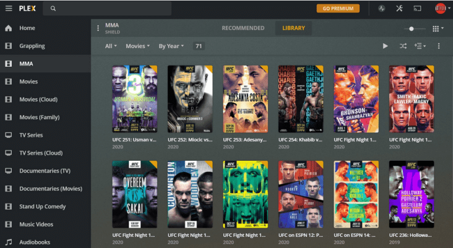Open Brunson Shahbazyan Fight Night poster

356,99
